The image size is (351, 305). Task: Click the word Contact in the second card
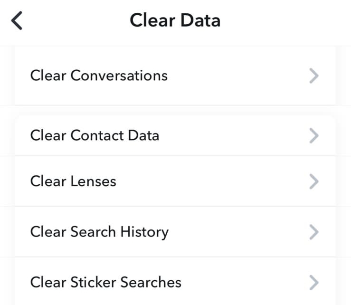point(97,135)
